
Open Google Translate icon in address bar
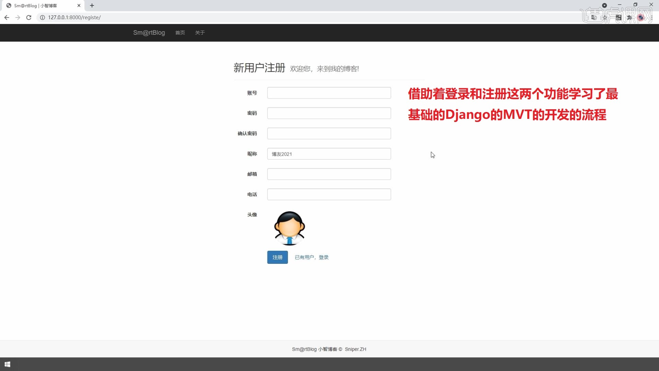(x=594, y=18)
